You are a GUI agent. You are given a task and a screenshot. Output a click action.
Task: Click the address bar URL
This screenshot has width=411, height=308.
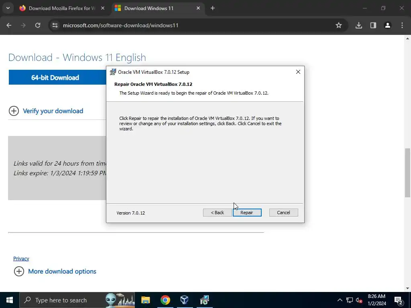(120, 25)
